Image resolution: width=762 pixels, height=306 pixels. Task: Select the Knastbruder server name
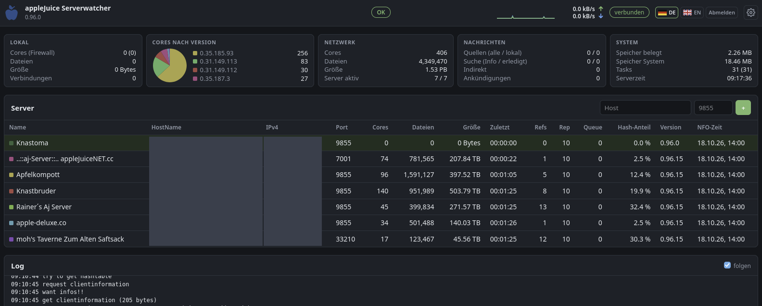pos(36,191)
